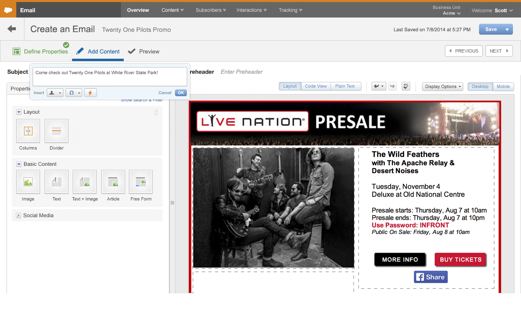The height and width of the screenshot is (326, 521).
Task: Open the Interactions menu
Action: point(252,10)
